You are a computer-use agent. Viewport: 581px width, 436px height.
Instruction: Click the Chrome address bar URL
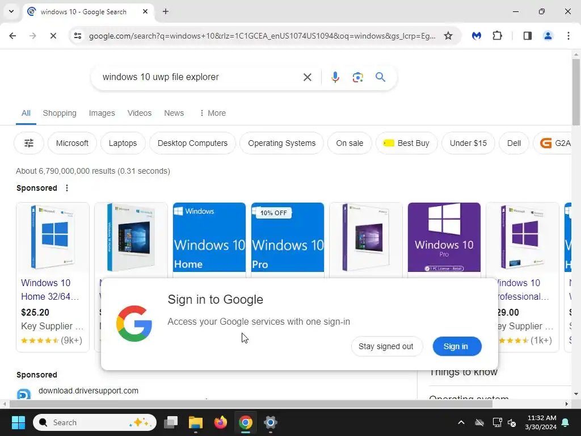pos(262,36)
